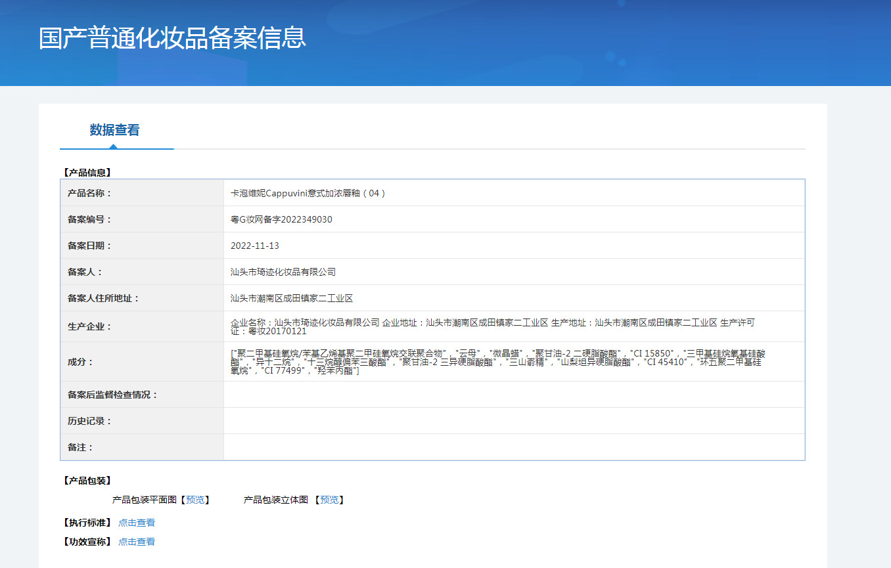Click the 生产企业 details cell
891x568 pixels.
[x=514, y=326]
